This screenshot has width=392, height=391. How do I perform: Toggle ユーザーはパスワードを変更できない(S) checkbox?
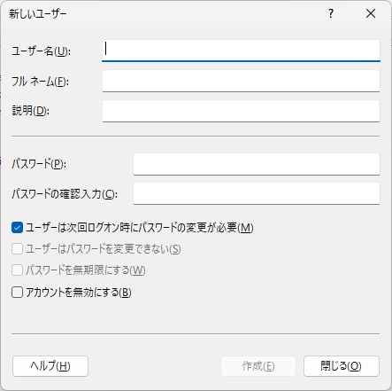click(17, 249)
